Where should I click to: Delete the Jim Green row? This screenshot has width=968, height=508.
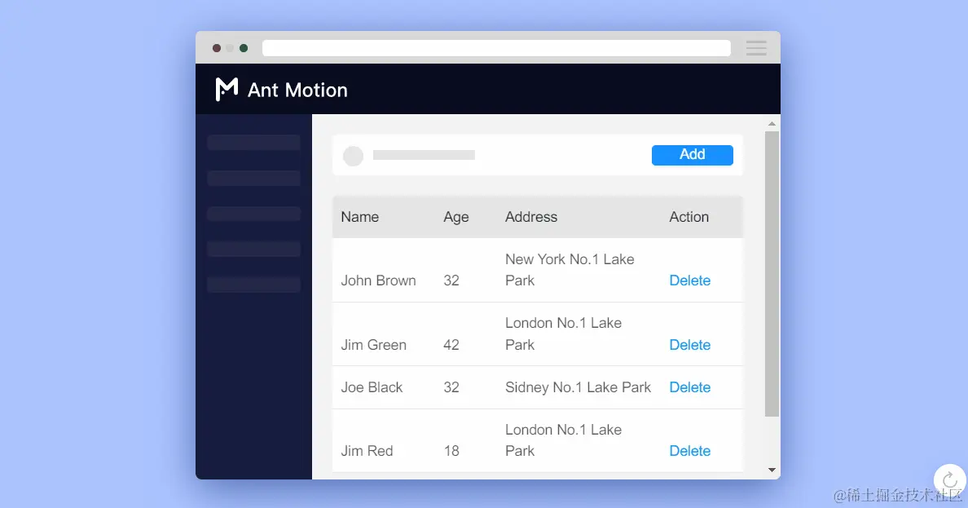689,345
